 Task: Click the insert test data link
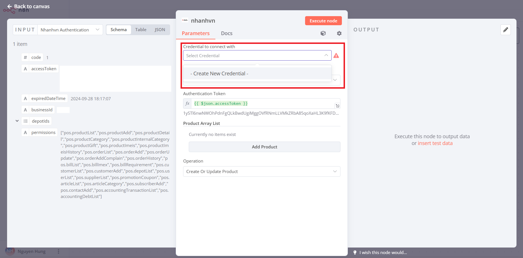coord(435,143)
